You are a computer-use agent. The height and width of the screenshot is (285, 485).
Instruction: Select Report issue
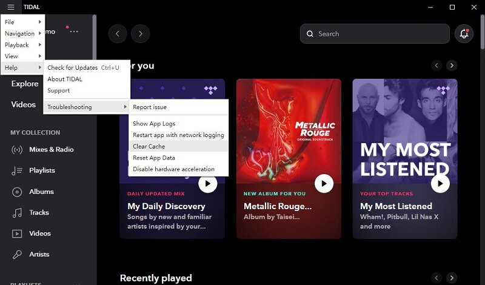point(178,107)
